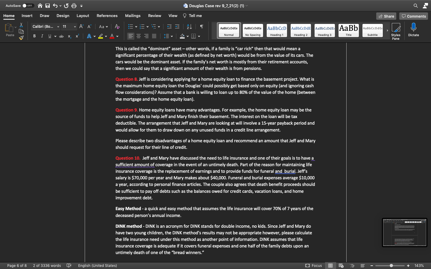431x269 pixels.
Task: Activate the Format Painter brush
Action: click(x=21, y=38)
